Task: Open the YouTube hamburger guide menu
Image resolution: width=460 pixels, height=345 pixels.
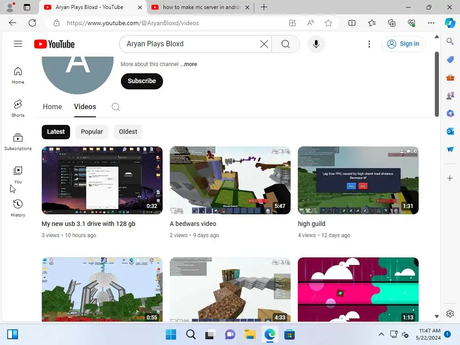Action: click(18, 44)
